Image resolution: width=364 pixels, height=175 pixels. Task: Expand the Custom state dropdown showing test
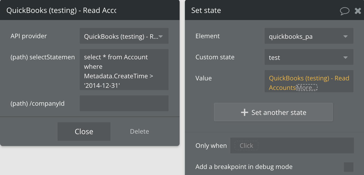click(x=309, y=57)
